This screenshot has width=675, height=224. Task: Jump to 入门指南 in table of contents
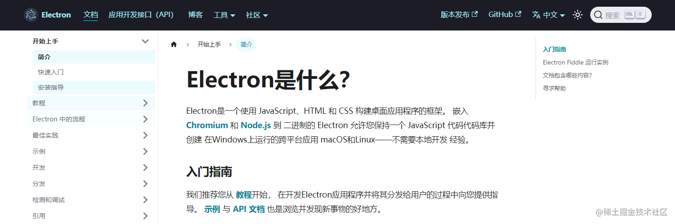tap(554, 49)
